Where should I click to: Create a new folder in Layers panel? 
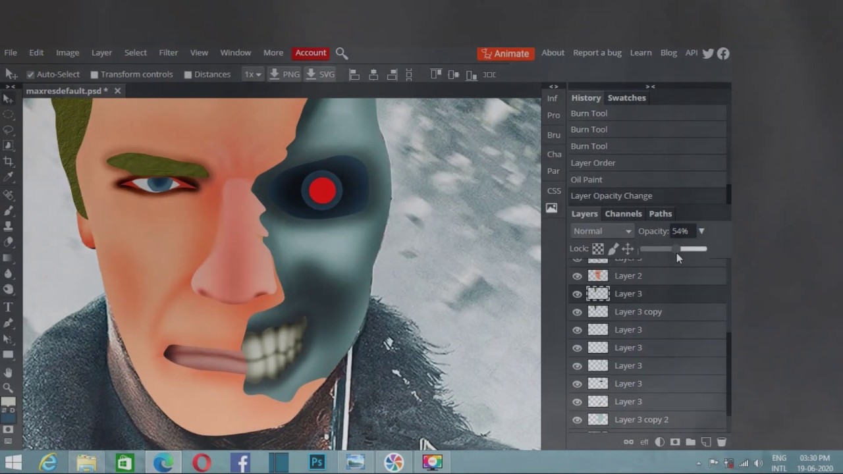(690, 442)
